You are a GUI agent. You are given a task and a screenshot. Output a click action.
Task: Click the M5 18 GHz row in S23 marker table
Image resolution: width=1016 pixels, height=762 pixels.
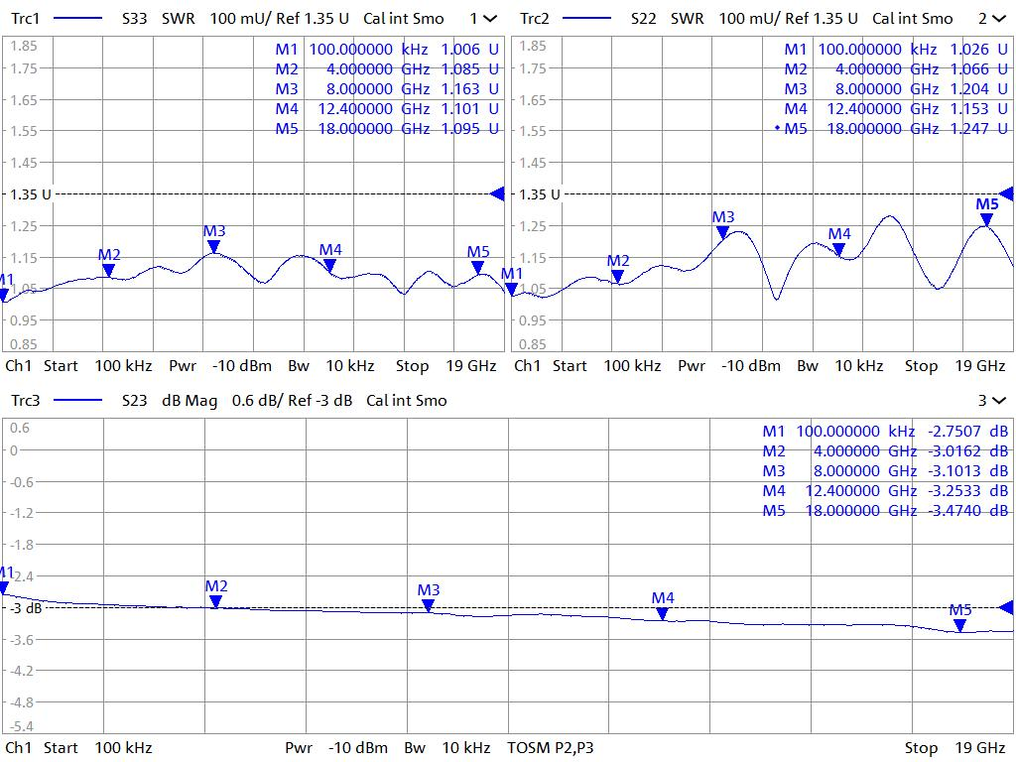coord(885,511)
